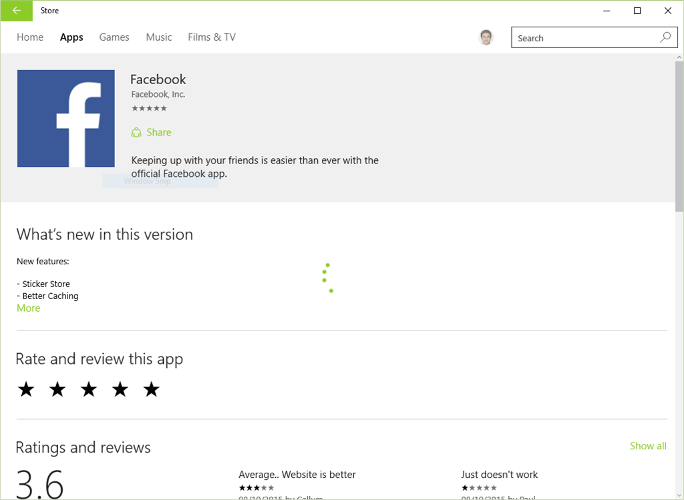Go to the Music tab
The image size is (684, 500).
click(x=159, y=37)
